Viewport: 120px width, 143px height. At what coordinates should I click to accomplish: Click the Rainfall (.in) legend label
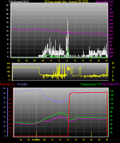point(7,84)
